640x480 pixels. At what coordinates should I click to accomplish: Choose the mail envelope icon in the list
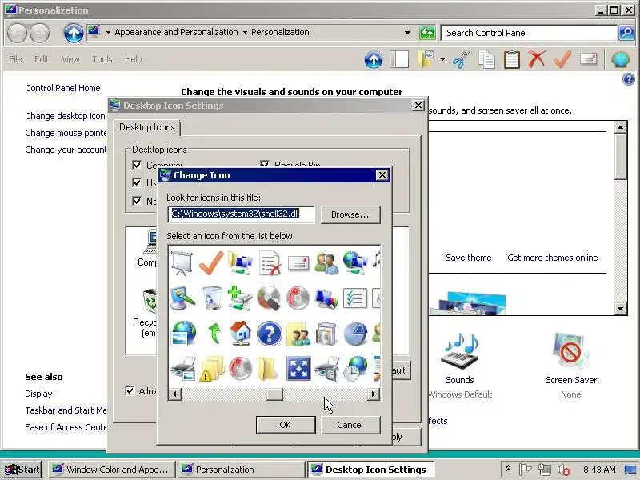pos(298,263)
